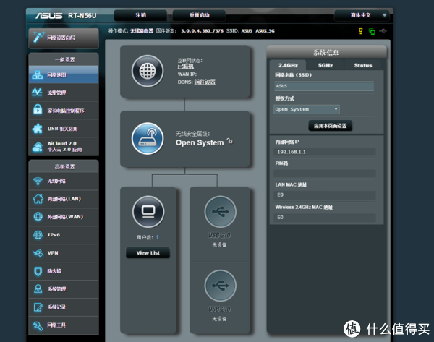Click the yellow notification status icon
The height and width of the screenshot is (342, 434).
[x=361, y=31]
